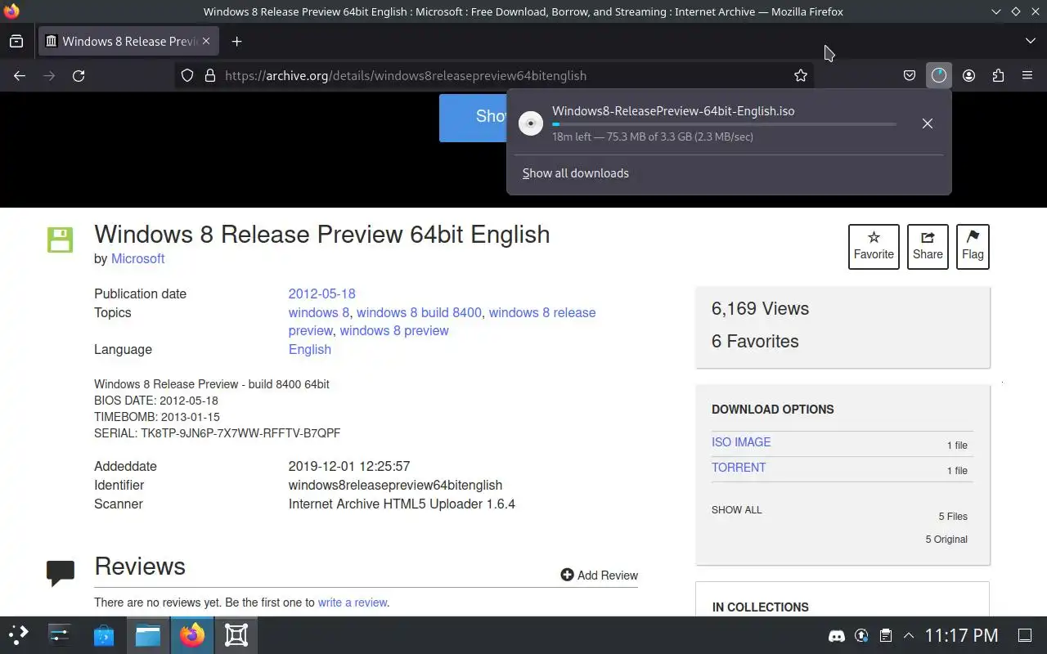Click show desktop button in panel
Image resolution: width=1047 pixels, height=654 pixels.
1024,635
